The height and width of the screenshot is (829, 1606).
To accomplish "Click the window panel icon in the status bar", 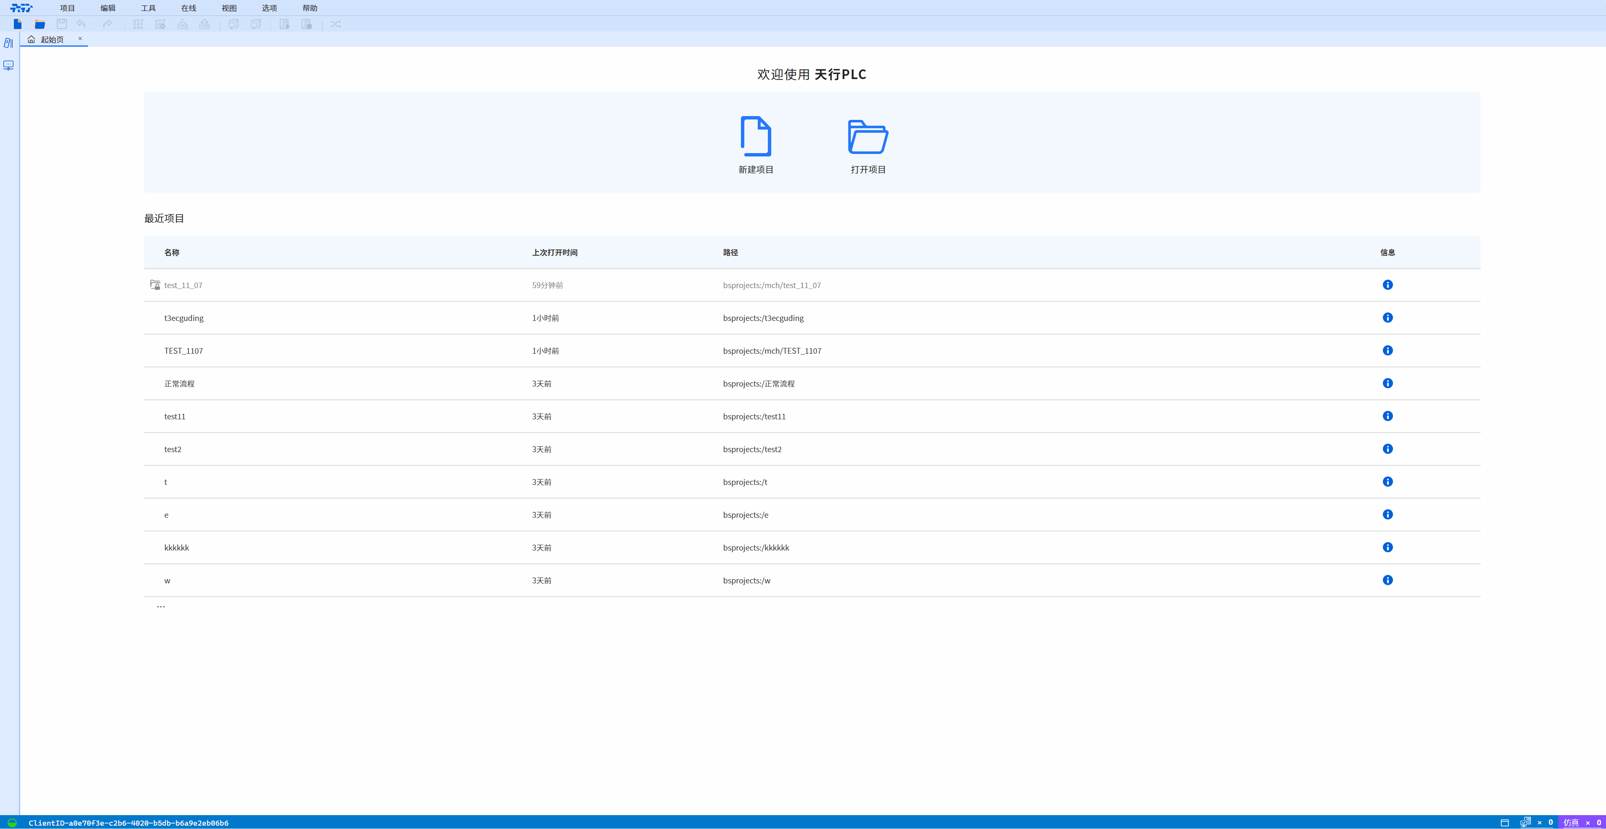I will (x=1504, y=823).
